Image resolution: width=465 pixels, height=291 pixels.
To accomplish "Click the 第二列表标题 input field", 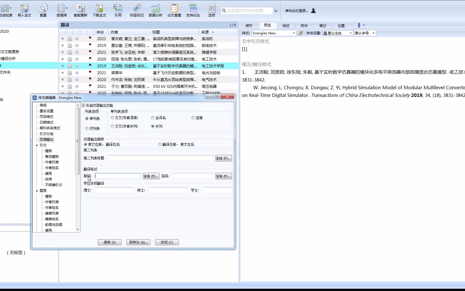I will pyautogui.click(x=161, y=158).
